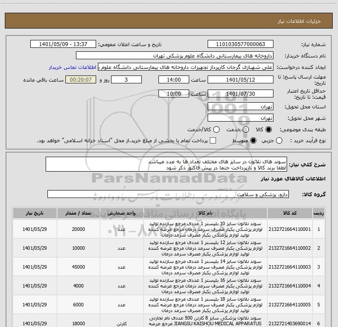Click the validity time field 10:00
The width and height of the screenshot is (338, 327).
point(174,93)
